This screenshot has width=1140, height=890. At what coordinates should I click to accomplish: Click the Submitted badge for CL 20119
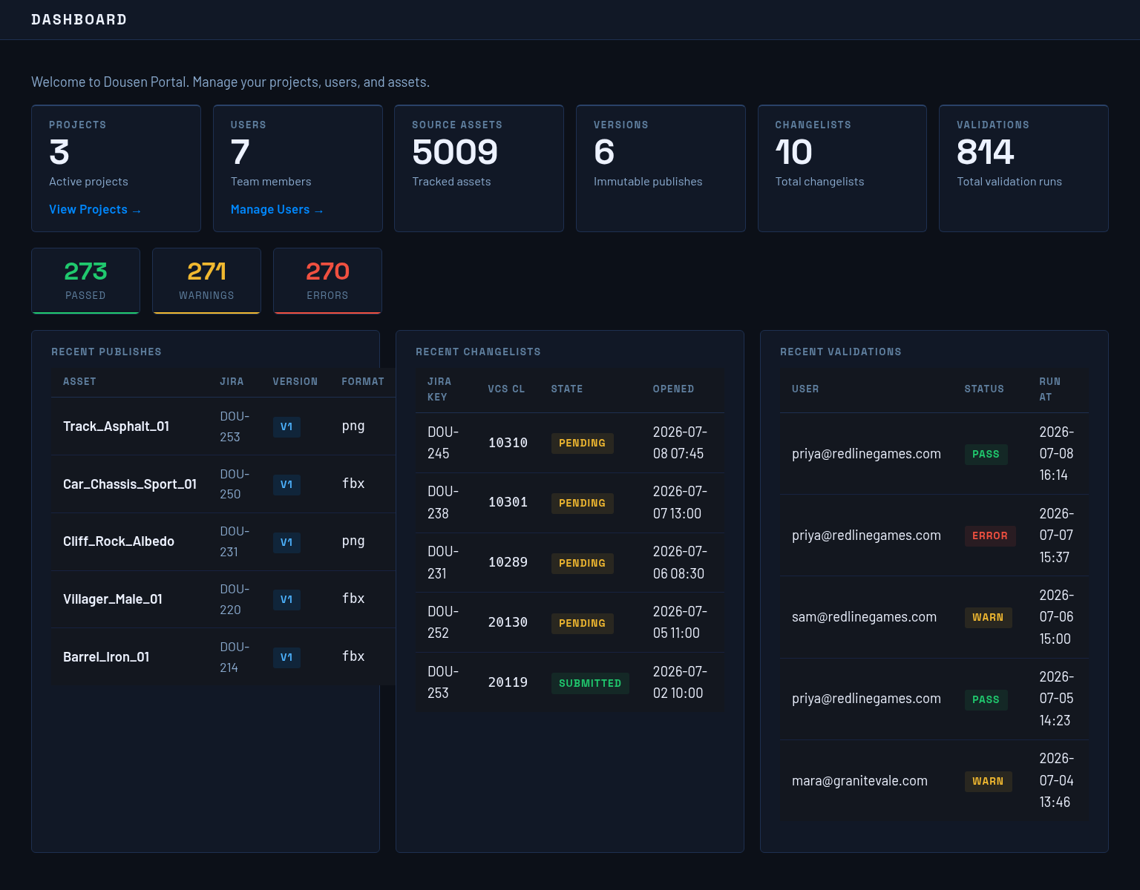tap(590, 684)
